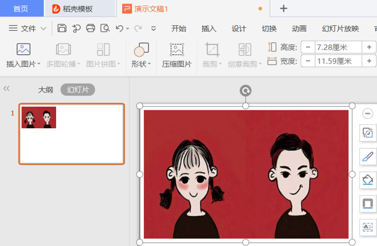Screen dimensions: 377x246
Task: Collapse the slide panel with double chevron
Action: 7,88
